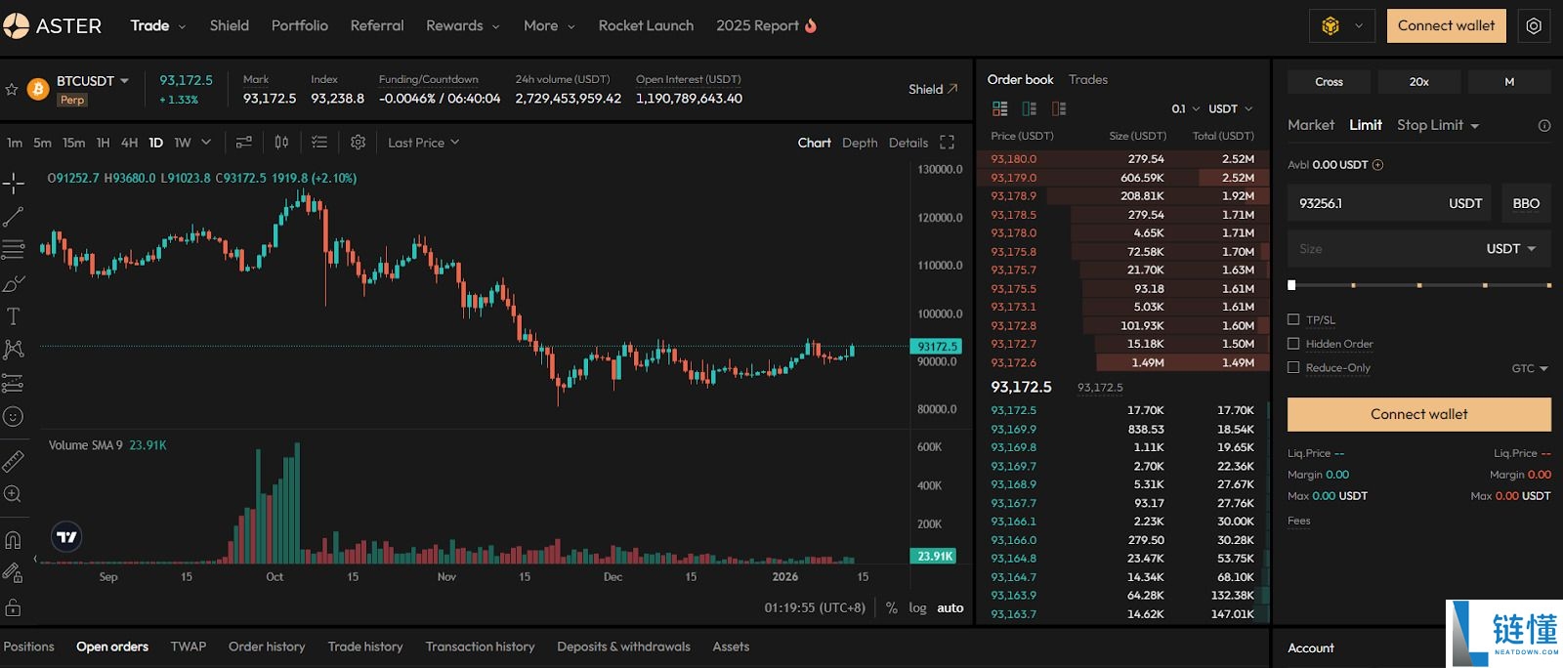This screenshot has height=668, width=1563.
Task: Click top-right Connect wallet button
Action: tap(1446, 26)
